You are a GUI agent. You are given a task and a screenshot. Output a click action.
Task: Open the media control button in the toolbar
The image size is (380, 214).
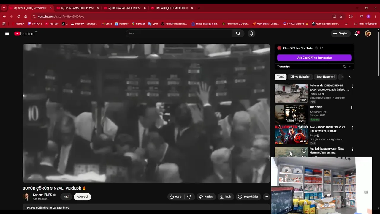point(361,16)
